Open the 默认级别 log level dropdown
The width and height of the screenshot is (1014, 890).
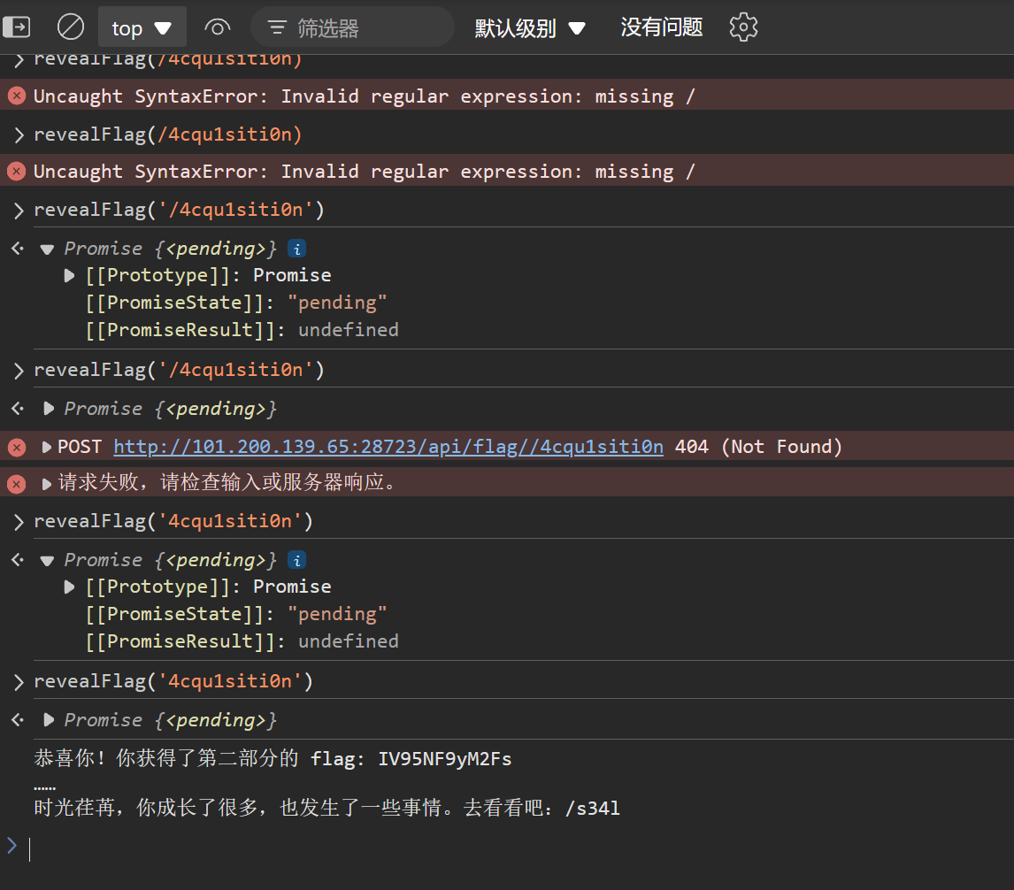point(530,27)
